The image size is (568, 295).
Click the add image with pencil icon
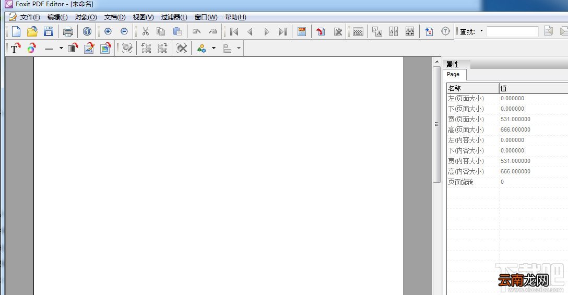tap(89, 48)
